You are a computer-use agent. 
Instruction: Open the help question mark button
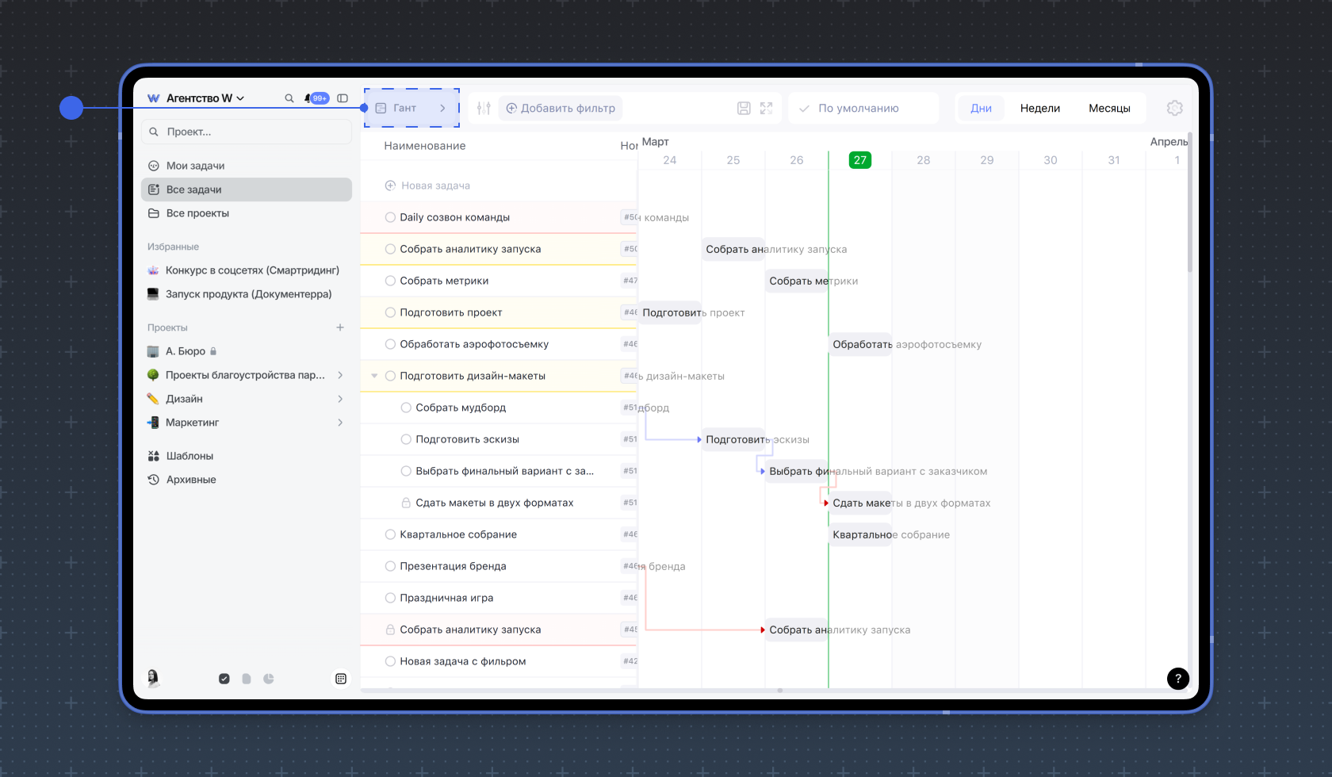coord(1177,678)
